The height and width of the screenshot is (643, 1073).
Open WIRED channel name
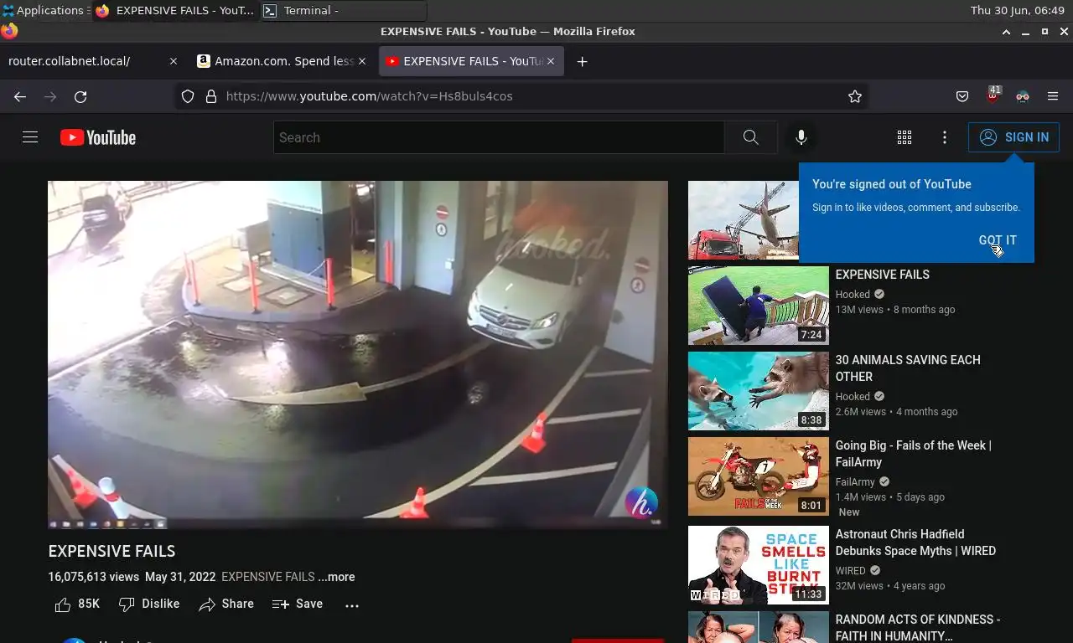click(x=850, y=571)
